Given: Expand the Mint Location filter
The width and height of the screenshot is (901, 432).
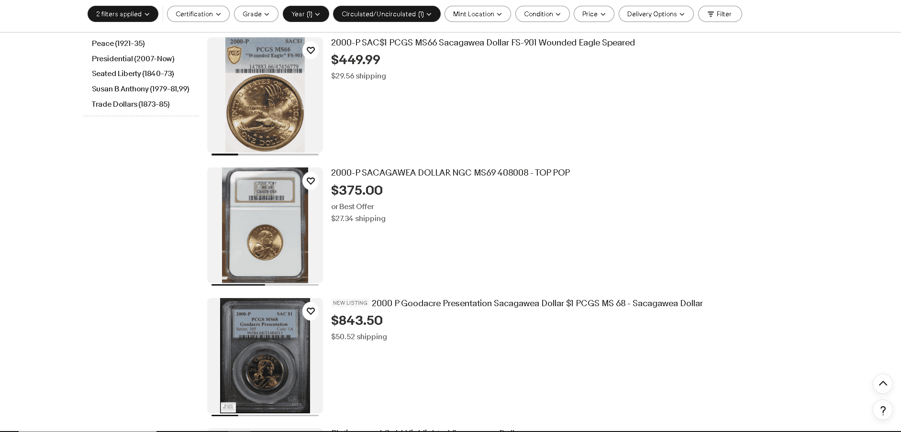Looking at the screenshot, I should pos(477,14).
